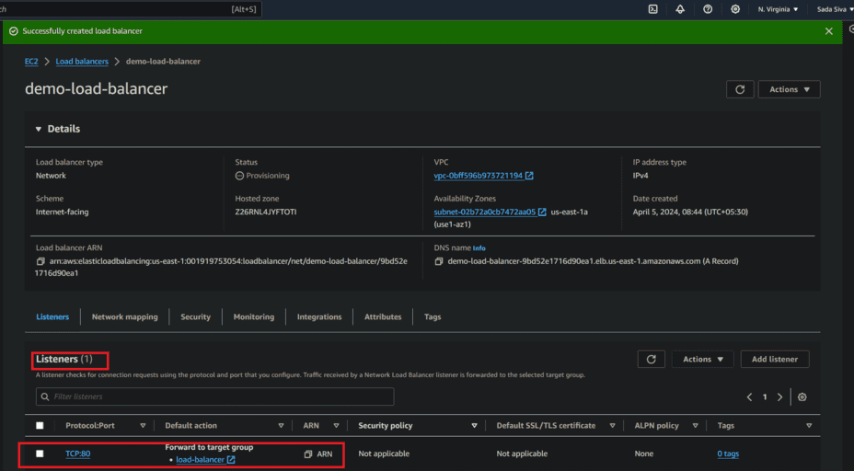
Task: Copy the load balancer ARN
Action: [x=40, y=261]
